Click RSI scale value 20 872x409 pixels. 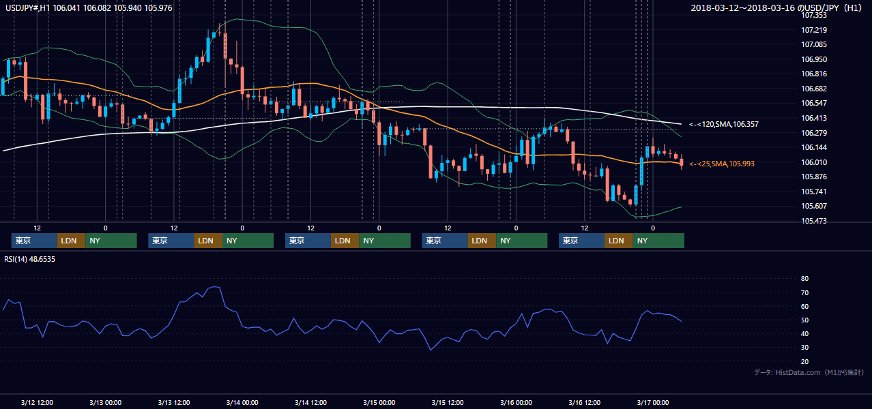[x=804, y=361]
